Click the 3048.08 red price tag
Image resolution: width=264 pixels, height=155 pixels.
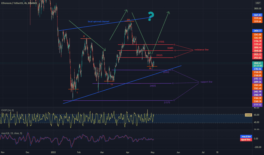click(x=257, y=51)
